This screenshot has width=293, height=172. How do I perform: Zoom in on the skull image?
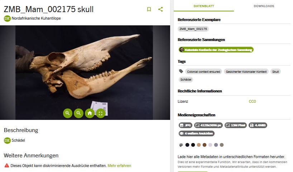tap(68, 113)
